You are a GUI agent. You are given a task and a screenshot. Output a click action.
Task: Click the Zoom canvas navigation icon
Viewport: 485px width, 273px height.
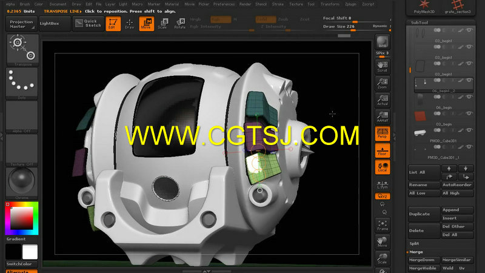point(383,83)
